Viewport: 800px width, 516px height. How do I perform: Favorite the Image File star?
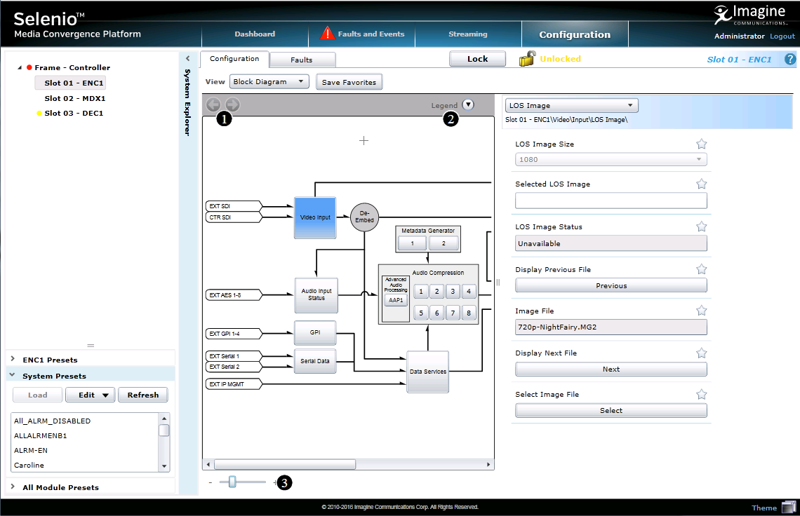pyautogui.click(x=702, y=311)
